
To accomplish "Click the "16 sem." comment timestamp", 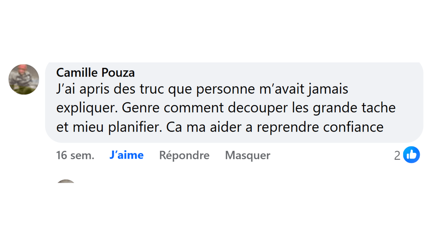I will click(75, 155).
